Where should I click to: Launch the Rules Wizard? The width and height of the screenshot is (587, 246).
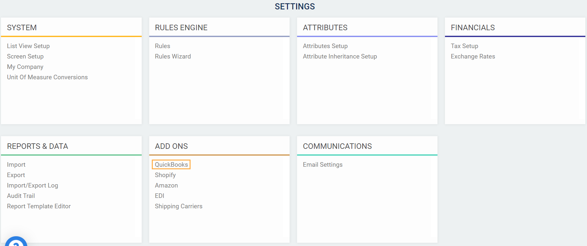[173, 57]
